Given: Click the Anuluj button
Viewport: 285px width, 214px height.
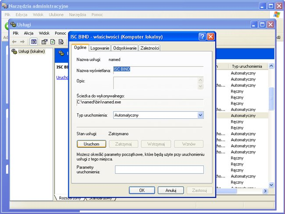Looking at the screenshot, I should coord(171,190).
